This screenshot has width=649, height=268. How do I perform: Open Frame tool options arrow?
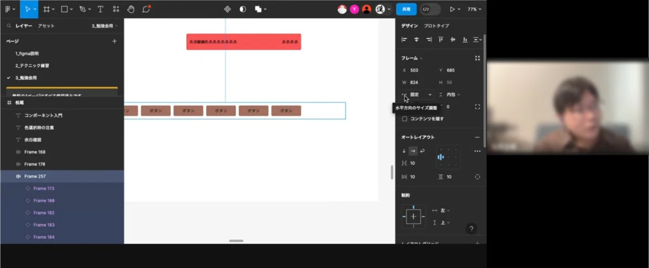(x=54, y=9)
